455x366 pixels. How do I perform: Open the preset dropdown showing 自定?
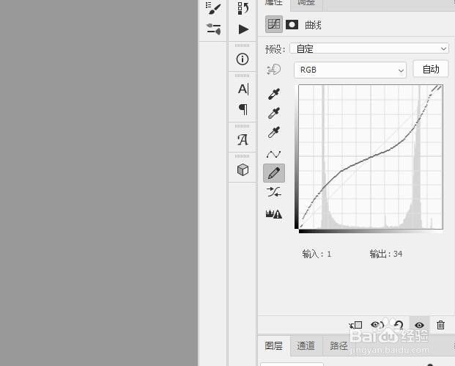pos(369,48)
